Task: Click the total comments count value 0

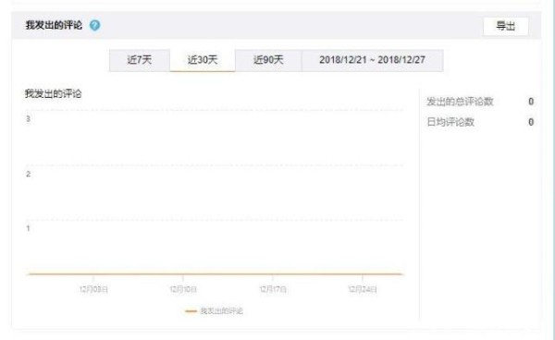Action: (531, 102)
